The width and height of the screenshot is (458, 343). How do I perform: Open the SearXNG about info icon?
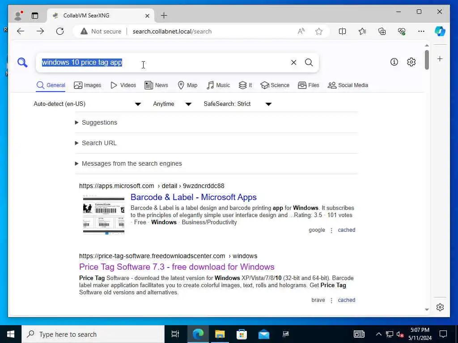[394, 62]
